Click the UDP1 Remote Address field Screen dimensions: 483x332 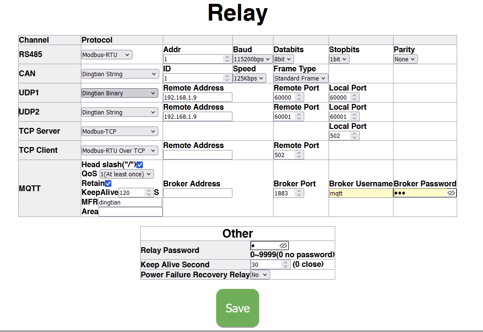[x=198, y=98]
